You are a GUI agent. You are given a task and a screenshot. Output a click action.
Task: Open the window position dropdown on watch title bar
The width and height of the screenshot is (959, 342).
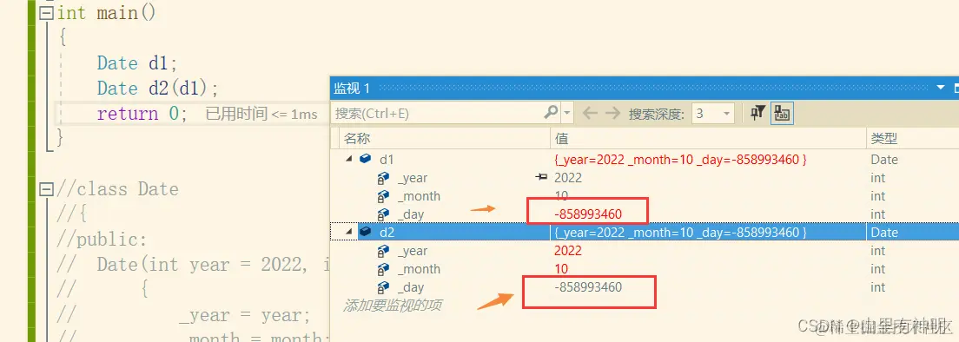pyautogui.click(x=942, y=88)
